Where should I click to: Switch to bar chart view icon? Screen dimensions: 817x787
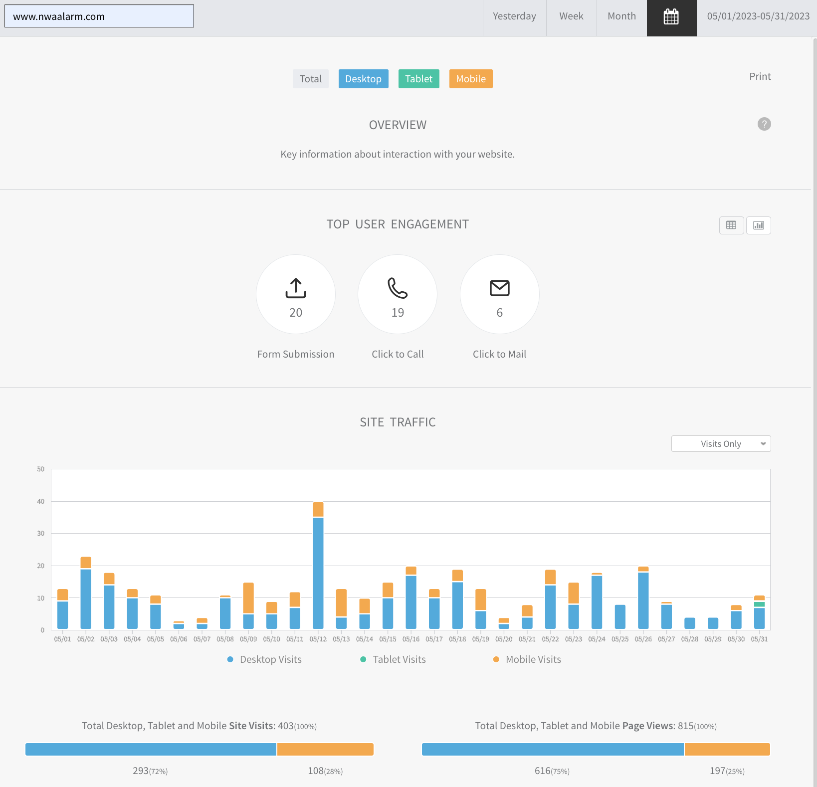[x=758, y=225]
